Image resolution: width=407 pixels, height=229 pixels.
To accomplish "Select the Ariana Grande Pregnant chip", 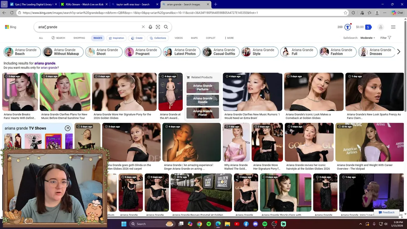I will [x=142, y=52].
